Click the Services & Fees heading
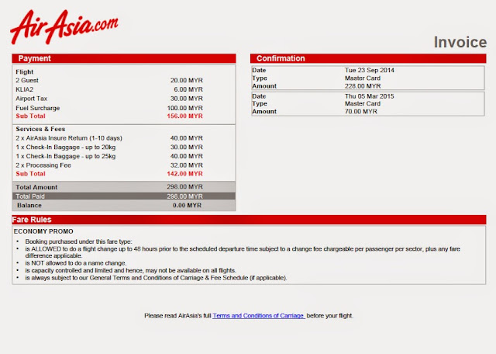The height and width of the screenshot is (354, 496). point(40,129)
